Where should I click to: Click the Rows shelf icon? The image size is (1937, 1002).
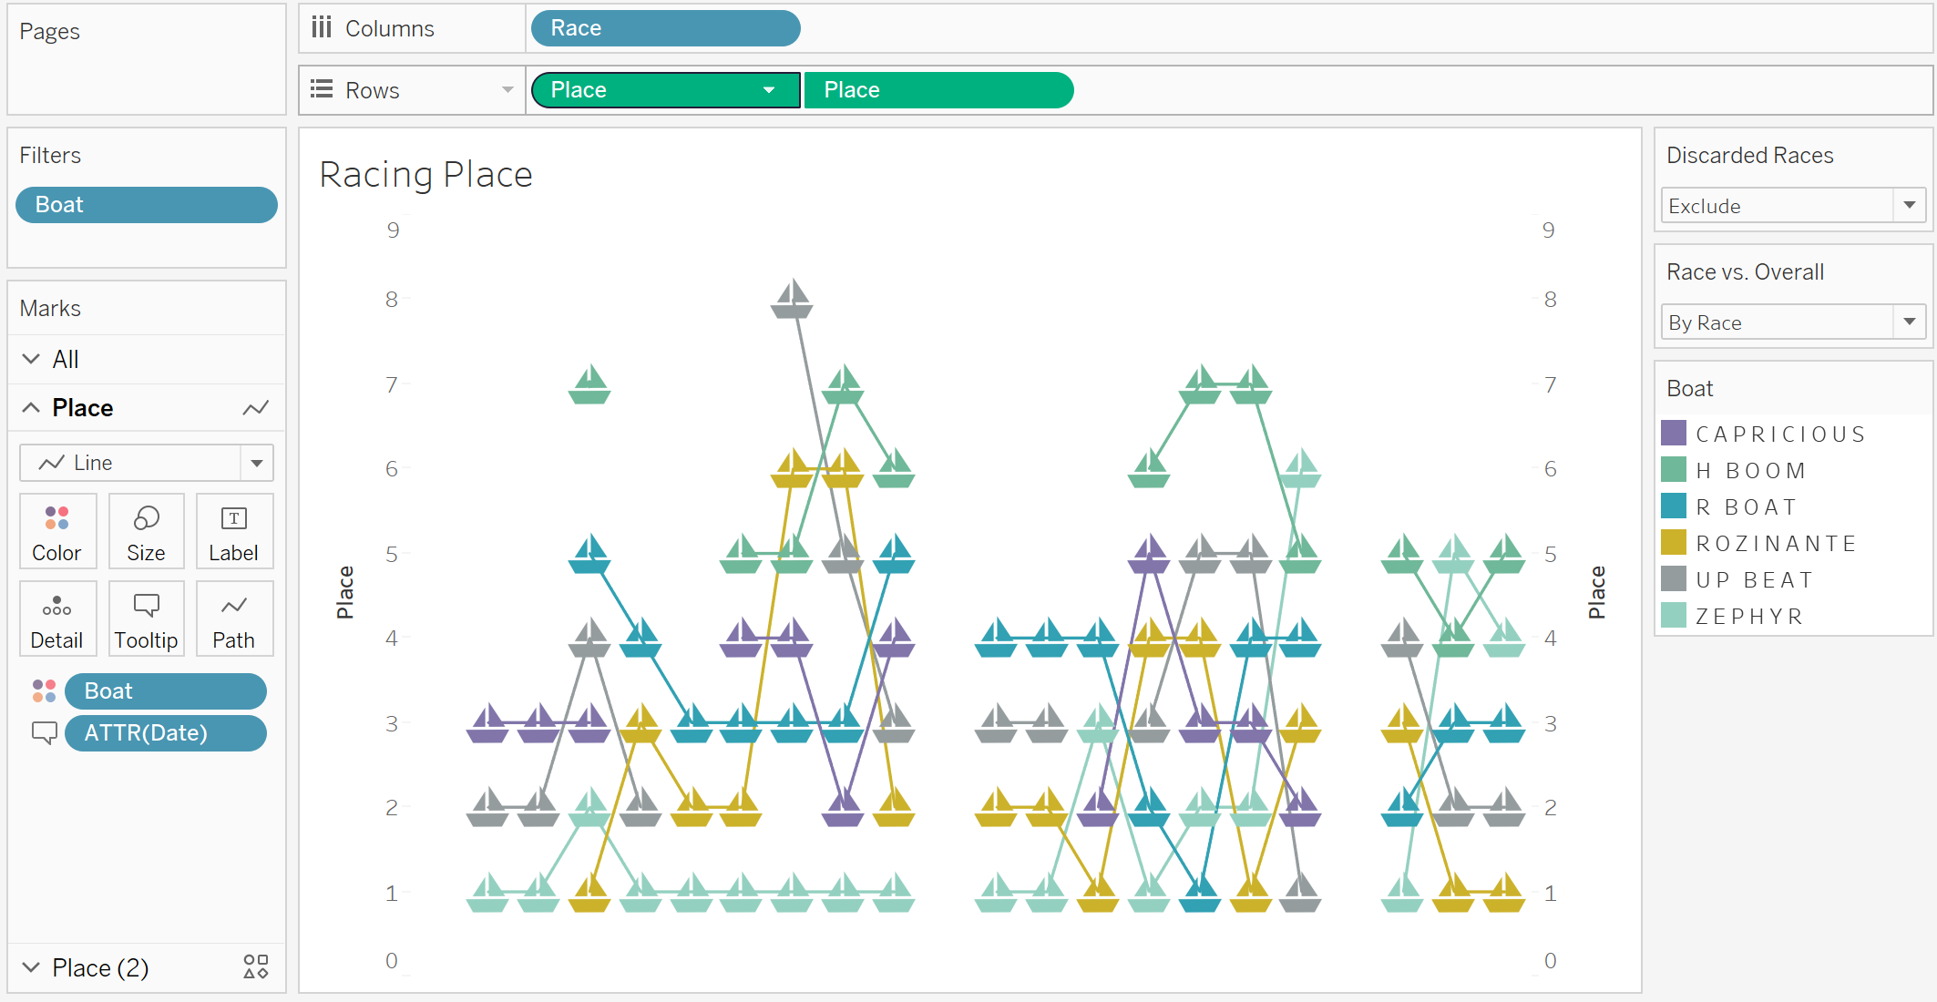click(321, 89)
